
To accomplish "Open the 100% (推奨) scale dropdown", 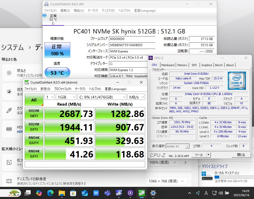I will (x=164, y=162).
